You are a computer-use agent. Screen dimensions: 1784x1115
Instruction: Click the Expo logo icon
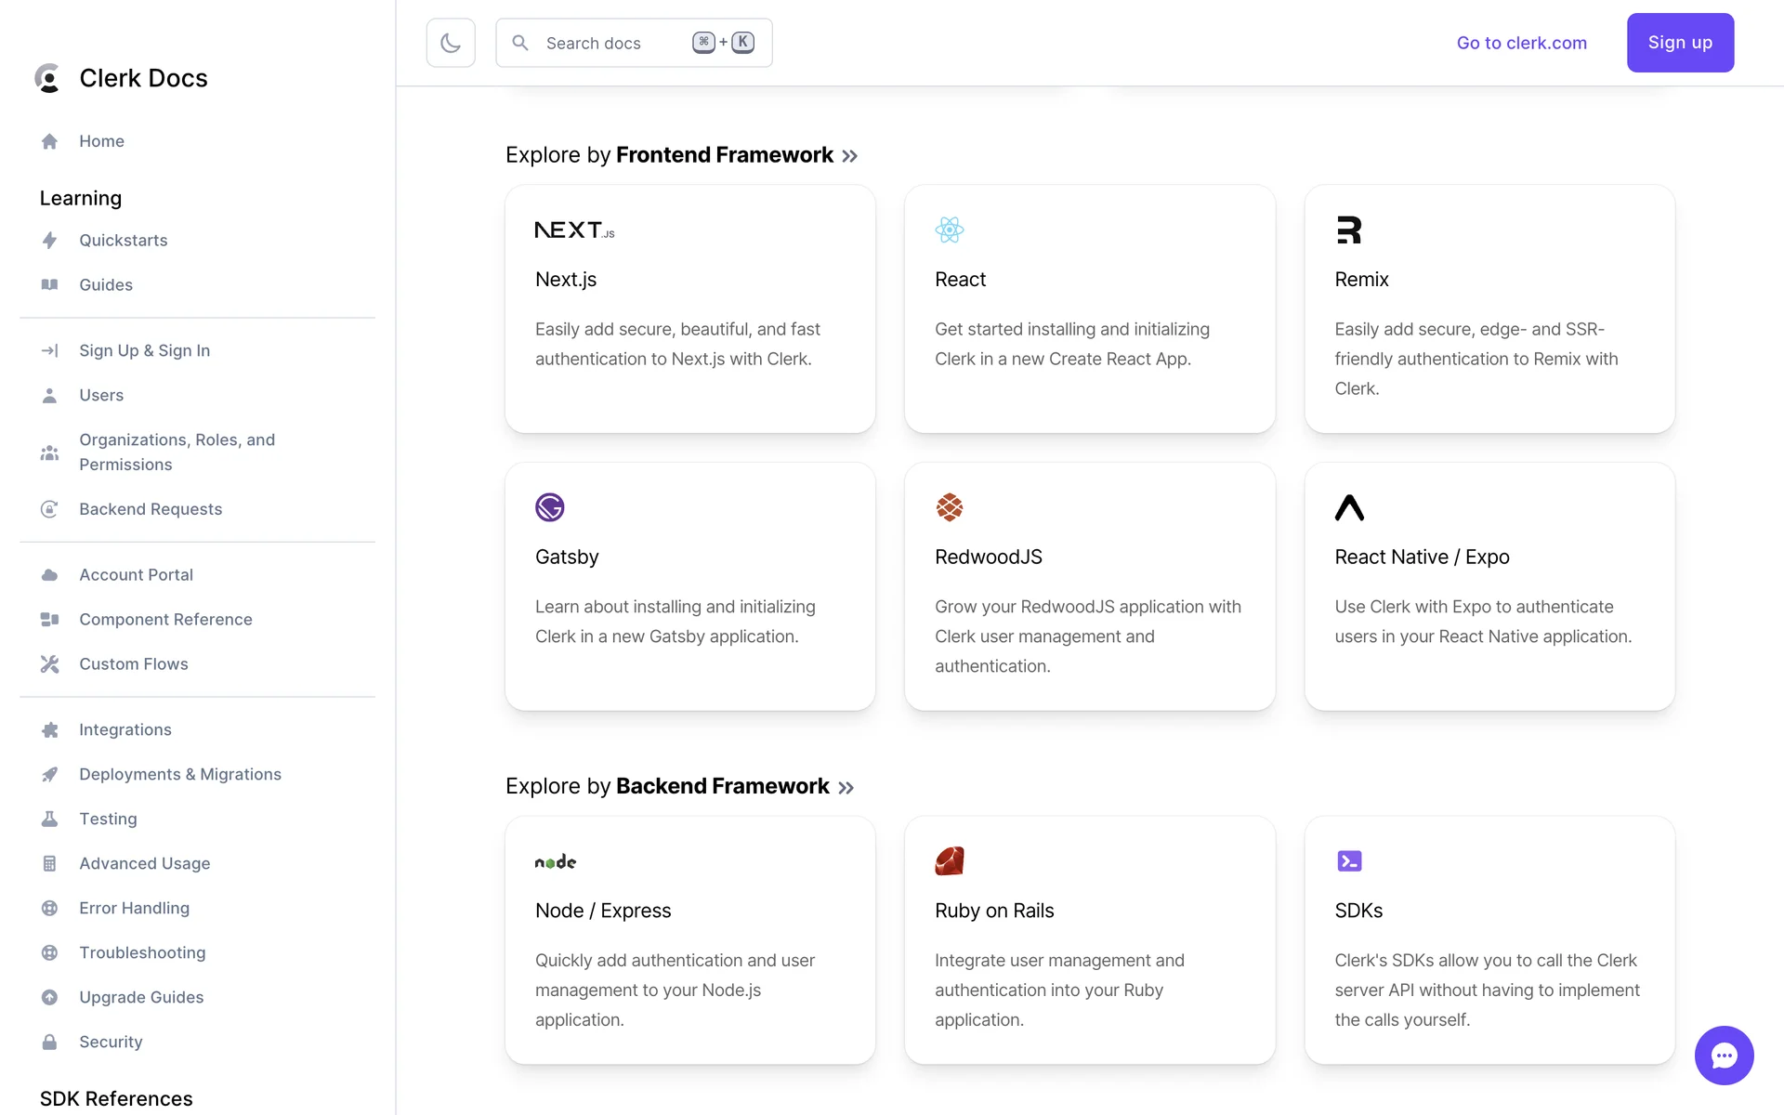[x=1349, y=507]
